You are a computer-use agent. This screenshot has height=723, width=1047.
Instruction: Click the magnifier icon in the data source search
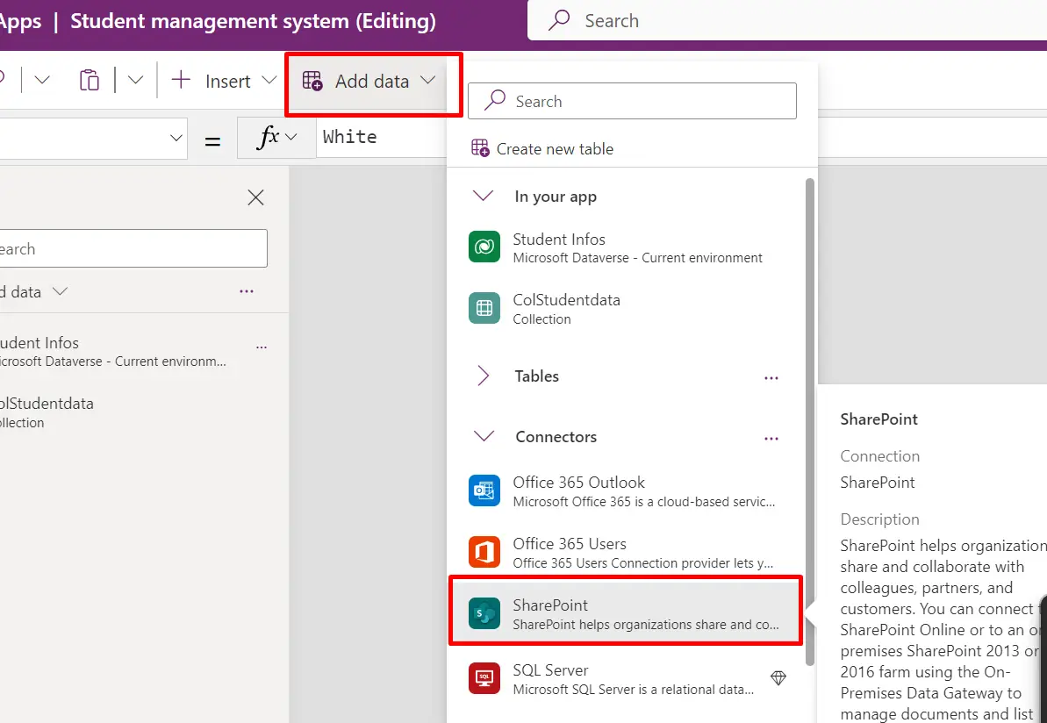[x=495, y=101]
